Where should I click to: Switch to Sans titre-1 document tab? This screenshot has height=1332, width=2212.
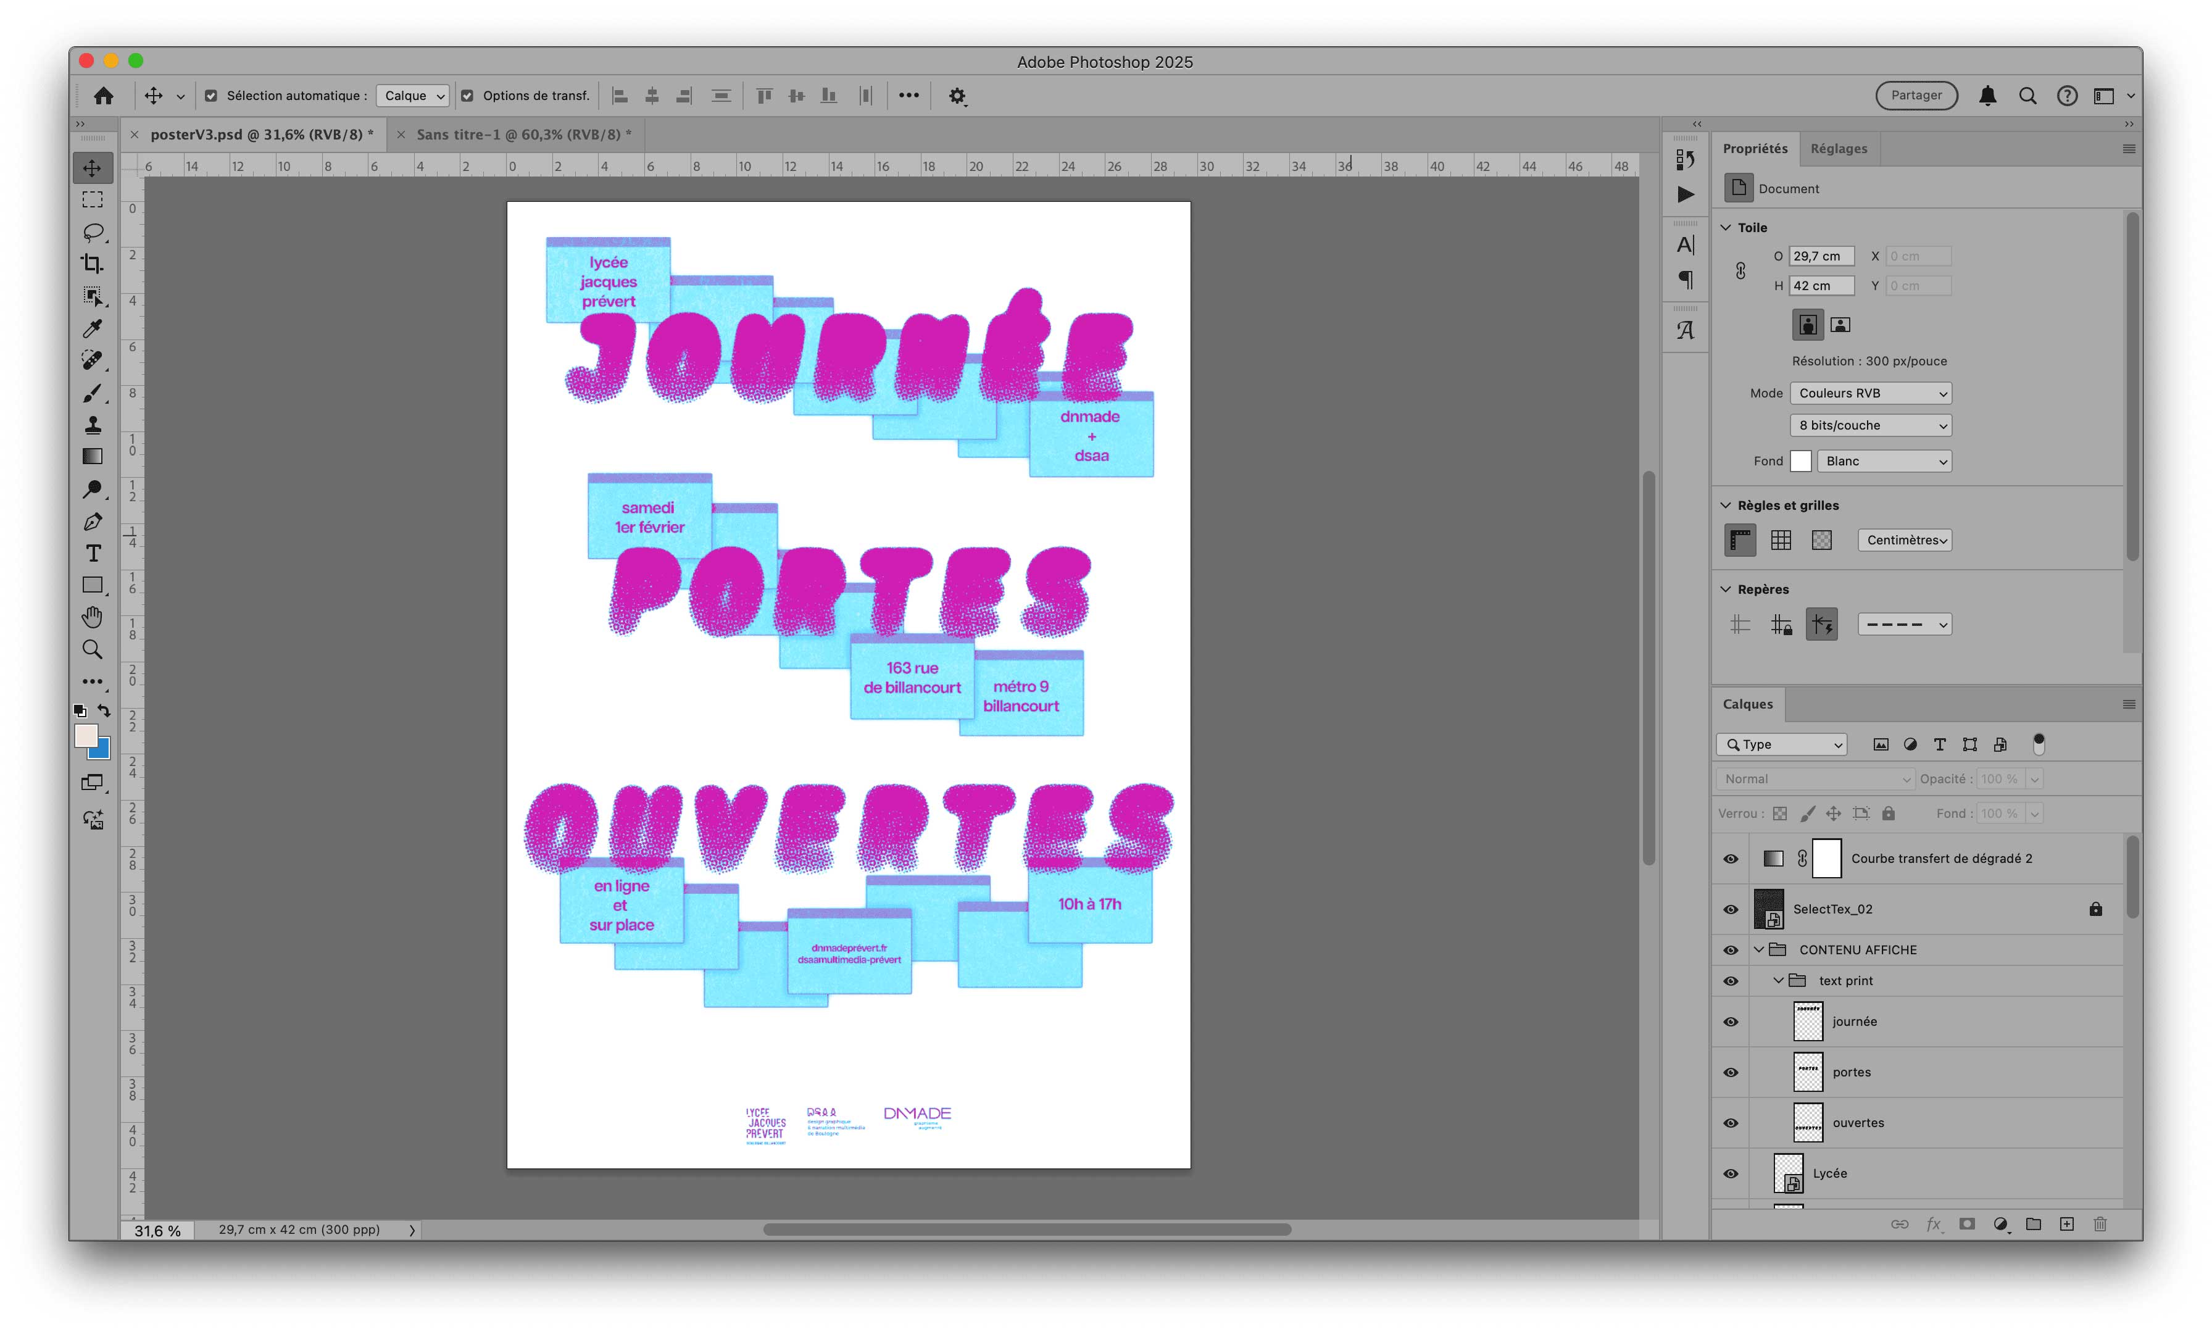pyautogui.click(x=522, y=135)
